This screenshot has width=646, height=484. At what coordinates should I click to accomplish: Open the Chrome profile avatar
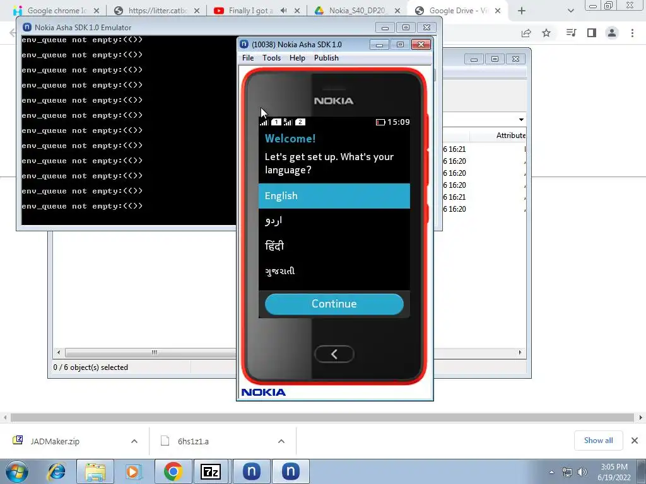(612, 33)
